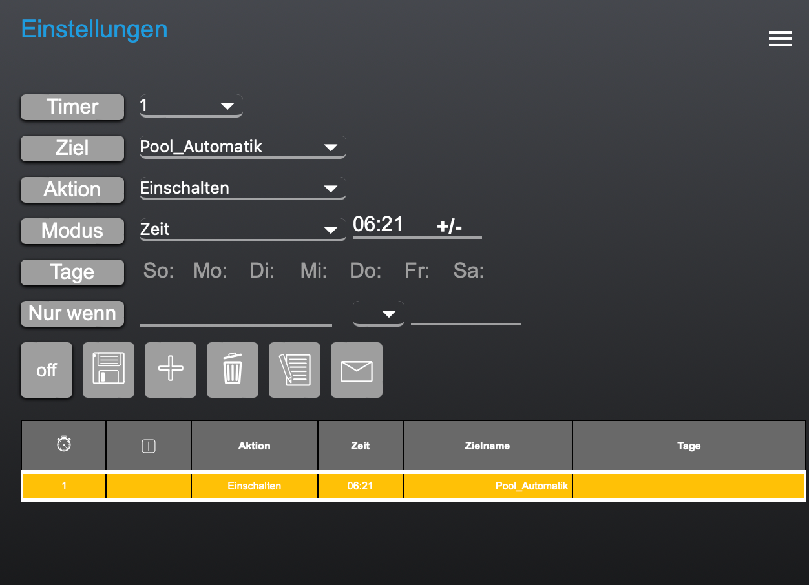This screenshot has width=809, height=585.
Task: Toggle Sunday (So:) day selection
Action: pos(158,271)
